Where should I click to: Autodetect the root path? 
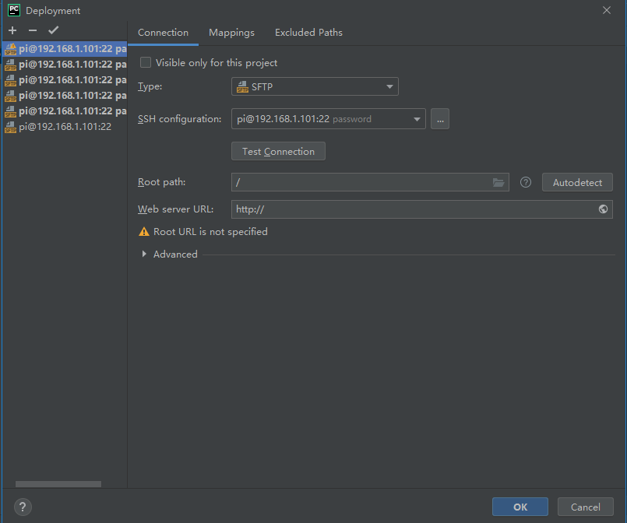click(x=576, y=181)
